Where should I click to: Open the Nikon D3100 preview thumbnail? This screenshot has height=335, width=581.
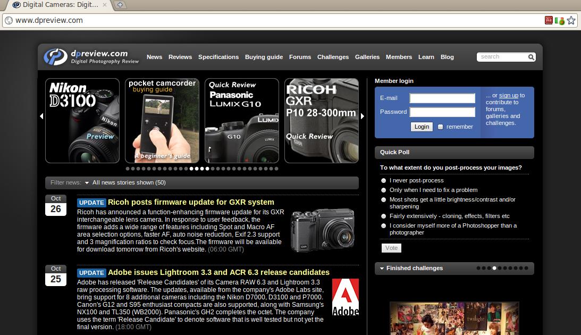point(82,121)
